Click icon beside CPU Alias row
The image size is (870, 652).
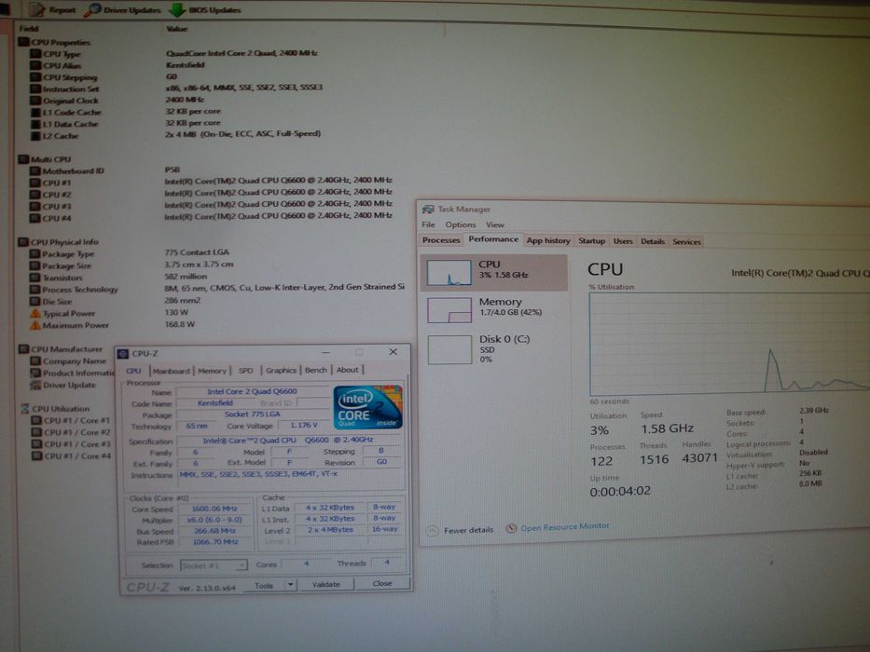point(36,65)
